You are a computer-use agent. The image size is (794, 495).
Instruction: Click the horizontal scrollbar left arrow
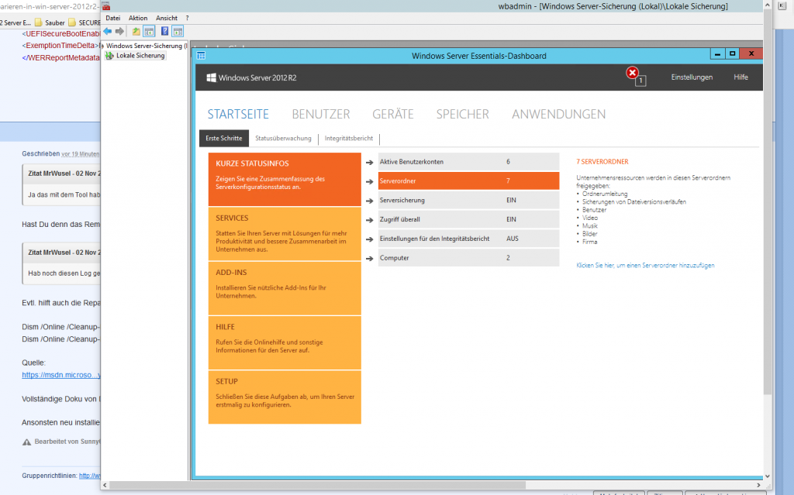pyautogui.click(x=105, y=485)
